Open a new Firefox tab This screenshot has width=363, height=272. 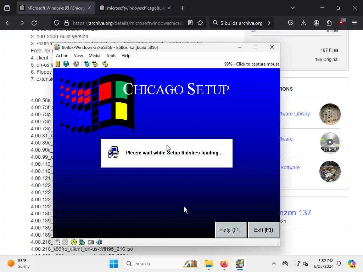(183, 8)
